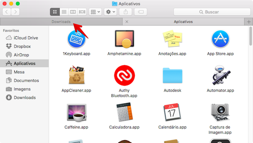Select the AppCleaner.app icon
The width and height of the screenshot is (253, 143).
(x=76, y=75)
